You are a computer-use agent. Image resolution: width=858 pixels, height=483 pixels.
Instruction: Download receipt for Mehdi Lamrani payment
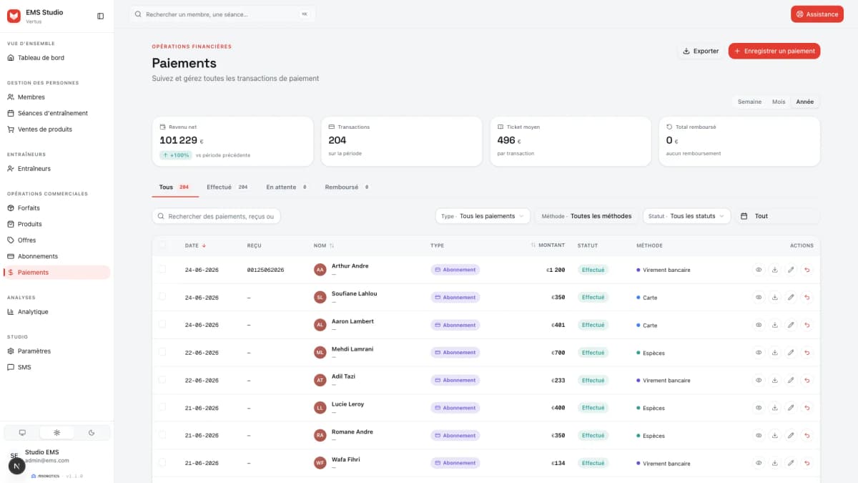click(774, 352)
